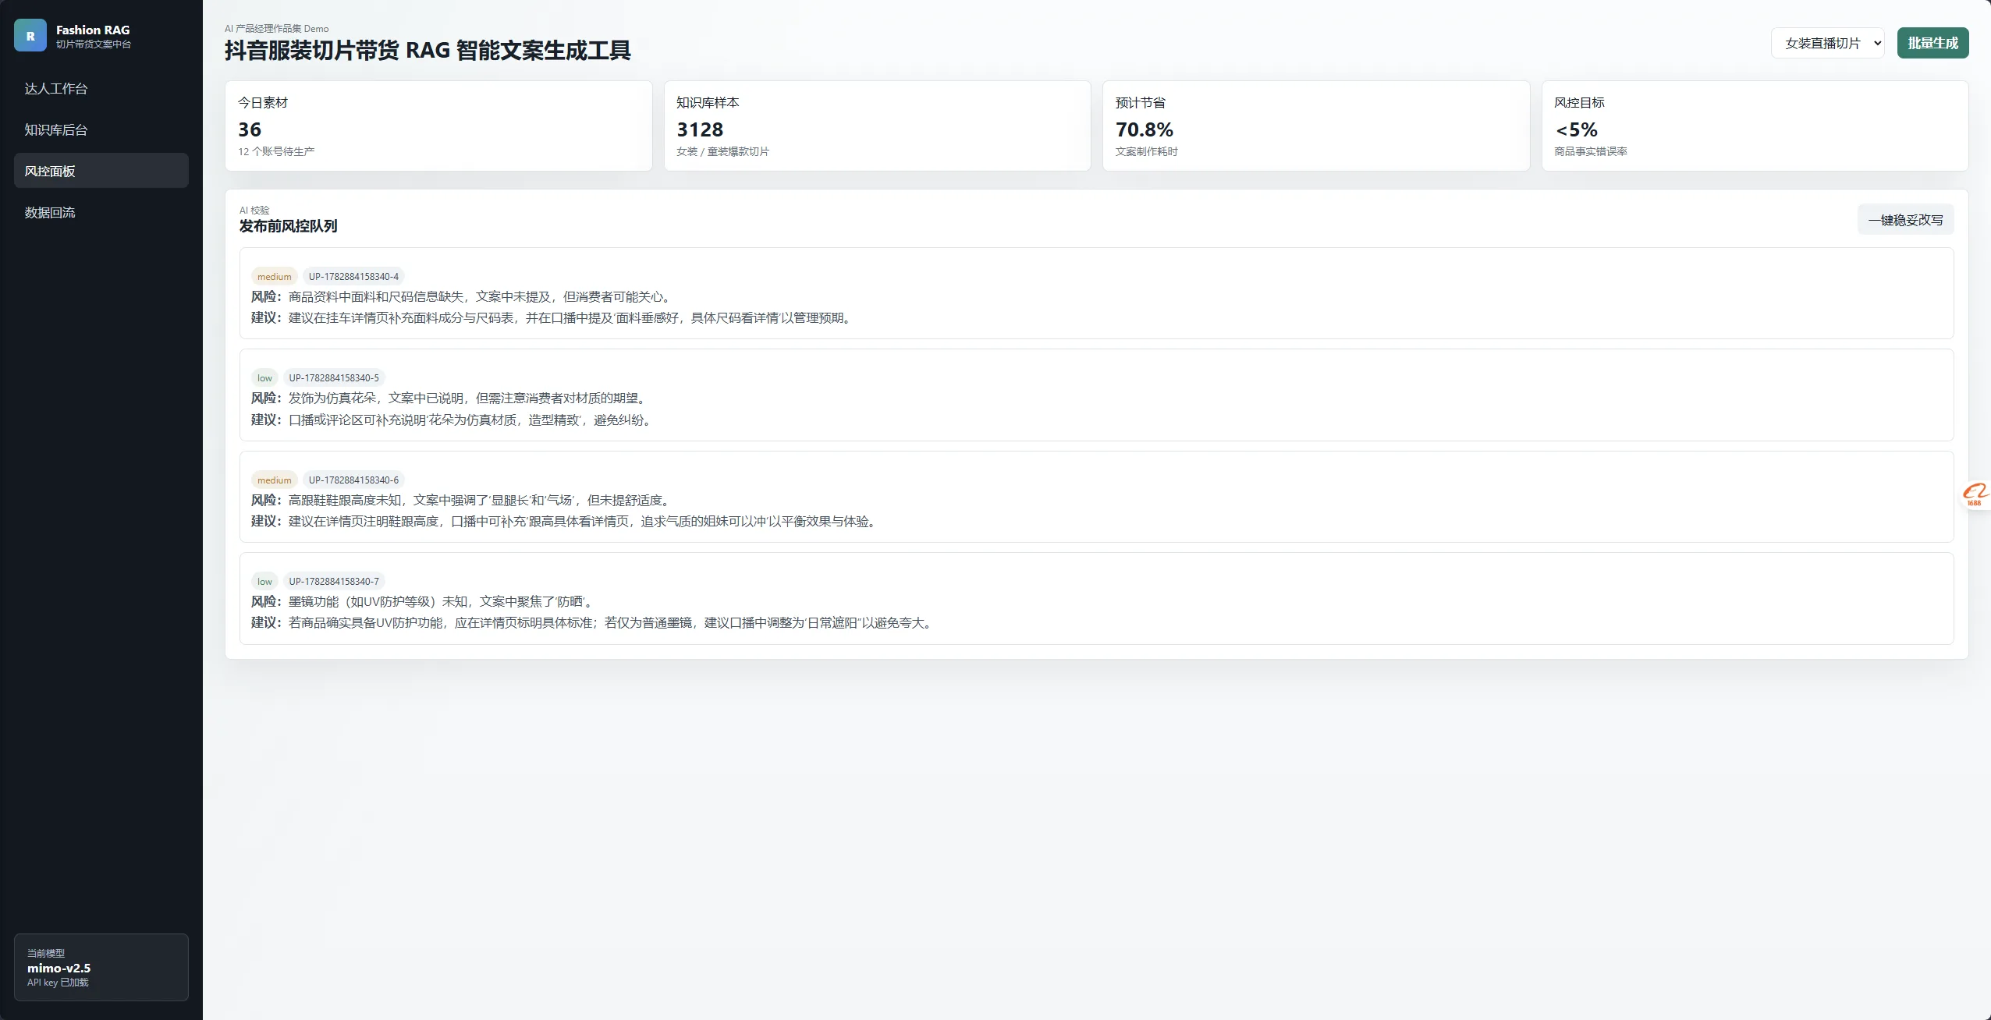Click the 发布前风控队列 heading
Viewport: 1991px width, 1020px height.
pos(288,226)
